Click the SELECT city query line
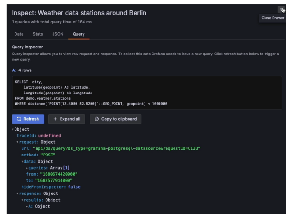 click(x=29, y=82)
